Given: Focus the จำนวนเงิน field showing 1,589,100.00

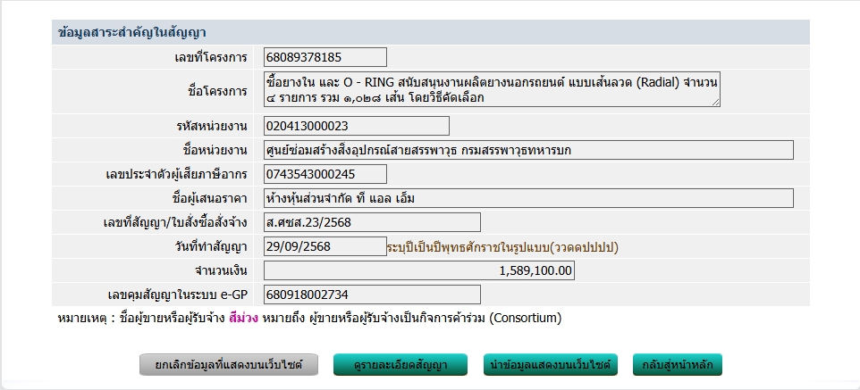Looking at the screenshot, I should tap(419, 270).
